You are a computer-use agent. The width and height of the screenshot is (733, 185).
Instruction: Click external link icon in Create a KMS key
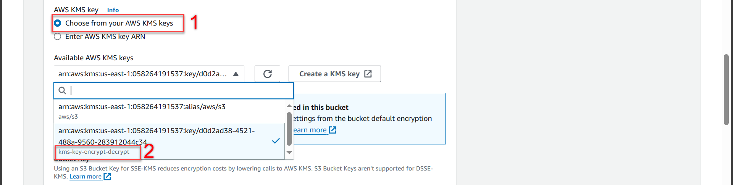point(368,74)
